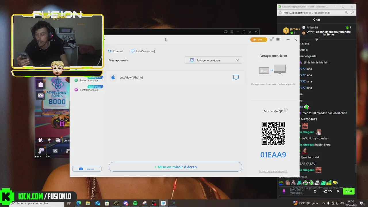Open the Pro upgrade button in LetsView
The height and width of the screenshot is (207, 368).
coord(258,40)
